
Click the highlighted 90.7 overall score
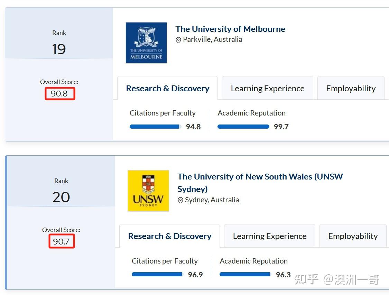tap(62, 241)
